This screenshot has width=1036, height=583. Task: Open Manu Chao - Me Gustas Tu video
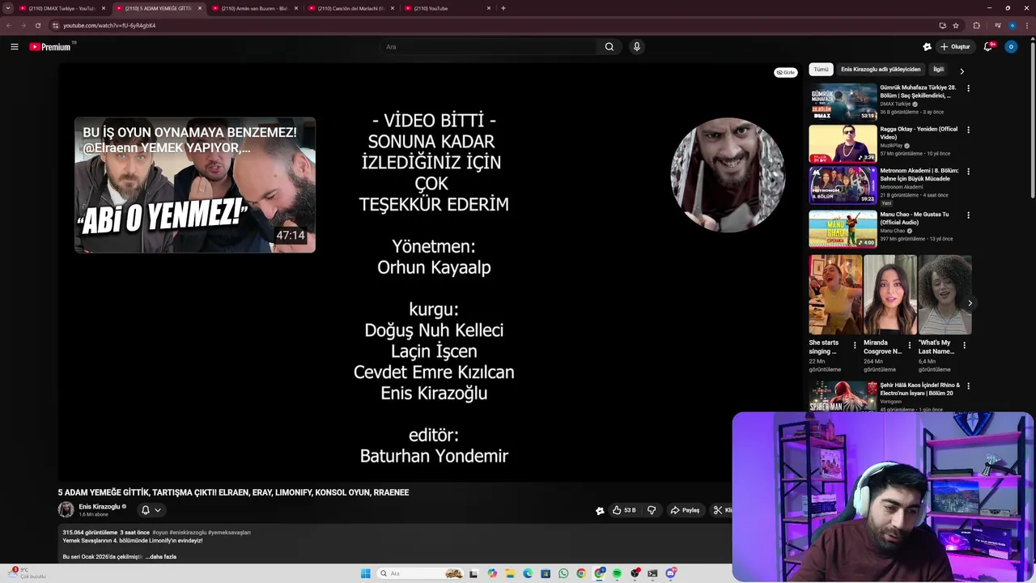pos(843,229)
